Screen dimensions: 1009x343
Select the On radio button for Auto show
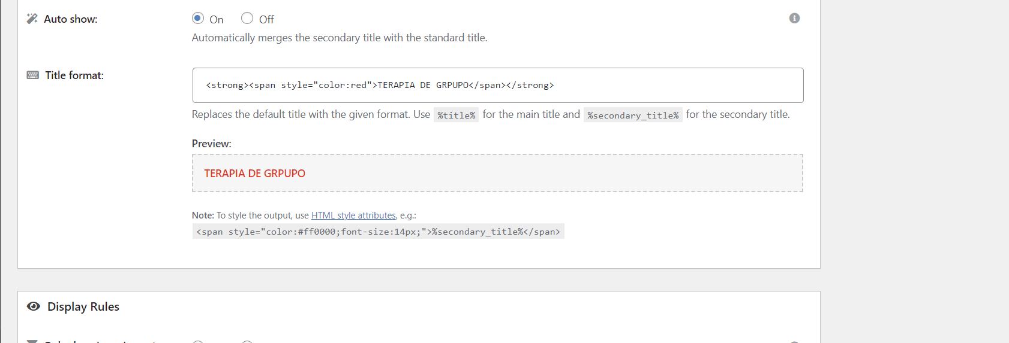point(198,18)
